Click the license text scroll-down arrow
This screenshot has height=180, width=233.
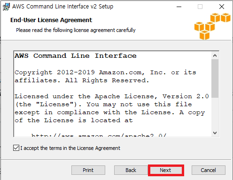(215, 133)
